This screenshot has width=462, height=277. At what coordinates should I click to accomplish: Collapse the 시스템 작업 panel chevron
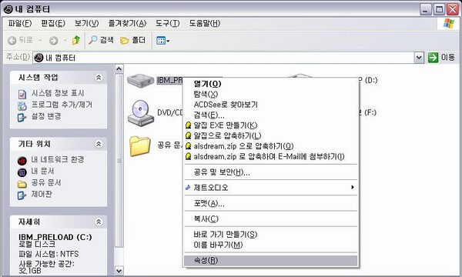point(99,78)
